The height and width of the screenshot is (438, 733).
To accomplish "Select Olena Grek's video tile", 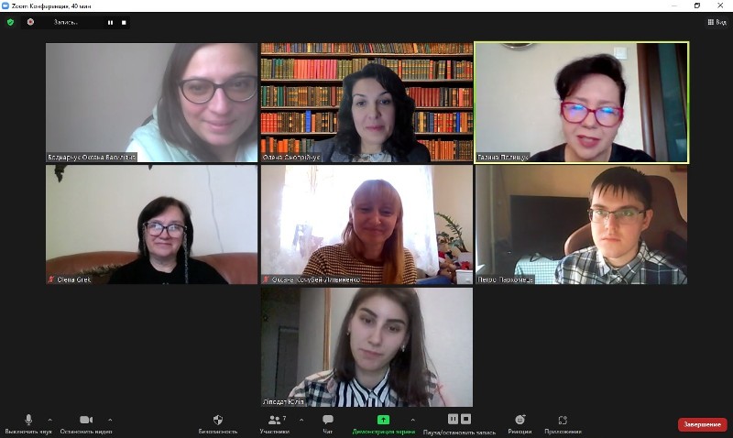I will tap(151, 224).
